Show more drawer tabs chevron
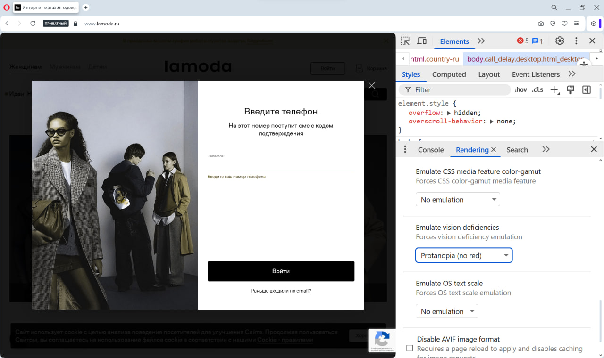Screen dimensions: 604x358 pyautogui.click(x=546, y=149)
